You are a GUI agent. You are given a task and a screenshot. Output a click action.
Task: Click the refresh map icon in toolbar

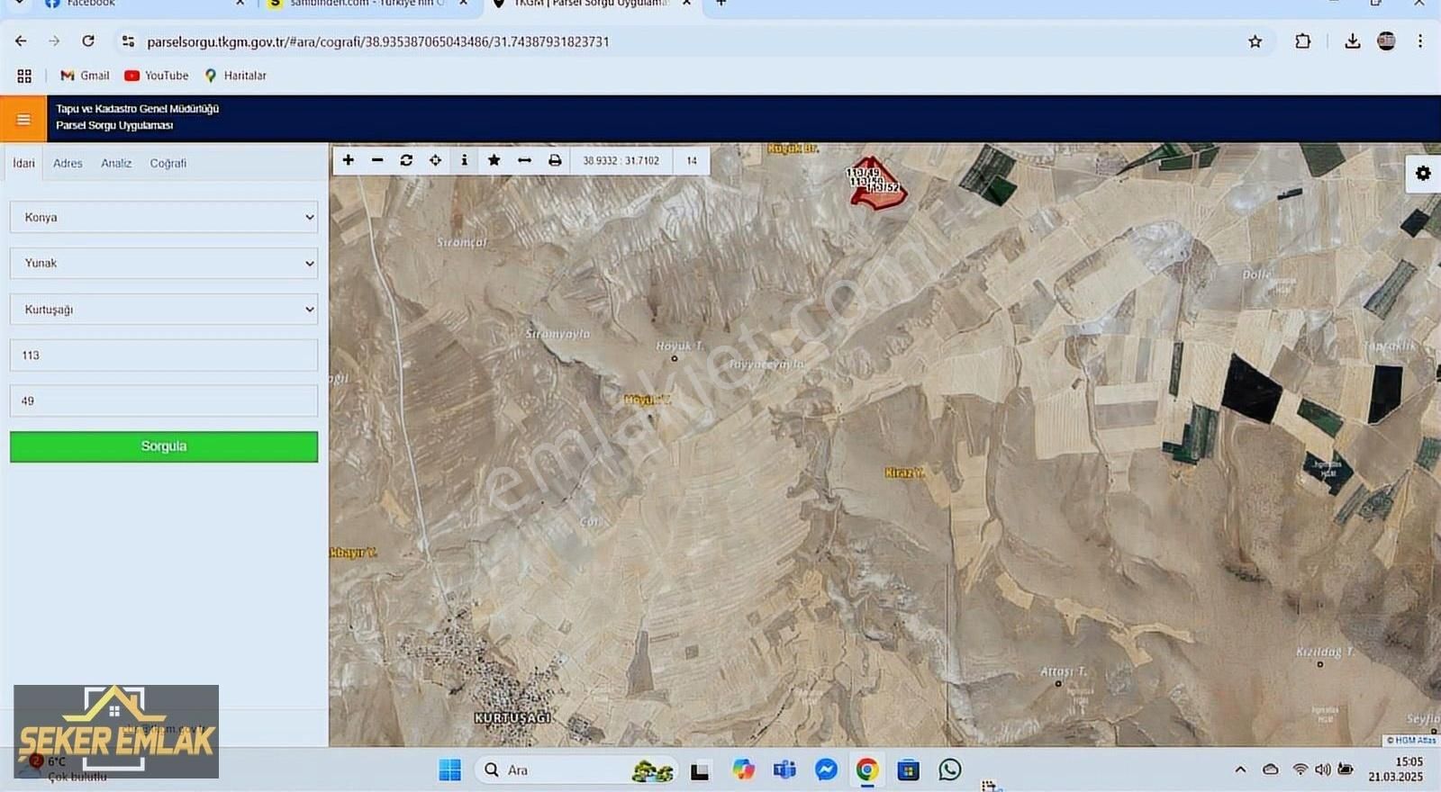(406, 160)
